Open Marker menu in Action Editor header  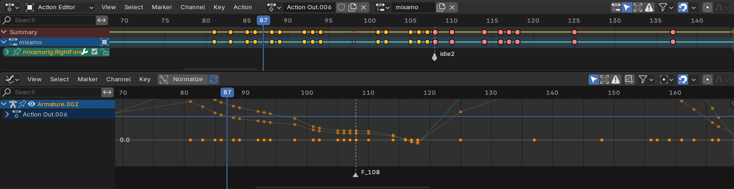point(162,7)
